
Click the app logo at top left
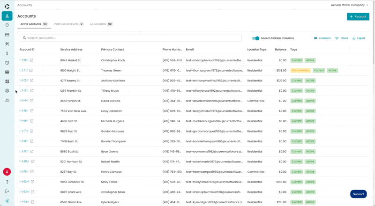click(x=7, y=7)
